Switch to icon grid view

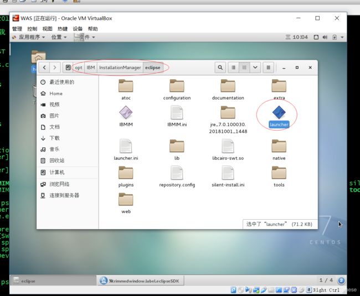pyautogui.click(x=244, y=67)
